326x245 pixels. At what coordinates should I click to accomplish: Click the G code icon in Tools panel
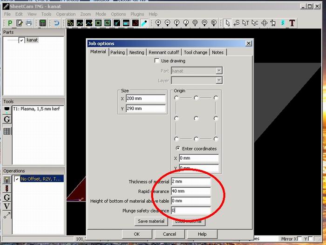pyautogui.click(x=7, y=119)
